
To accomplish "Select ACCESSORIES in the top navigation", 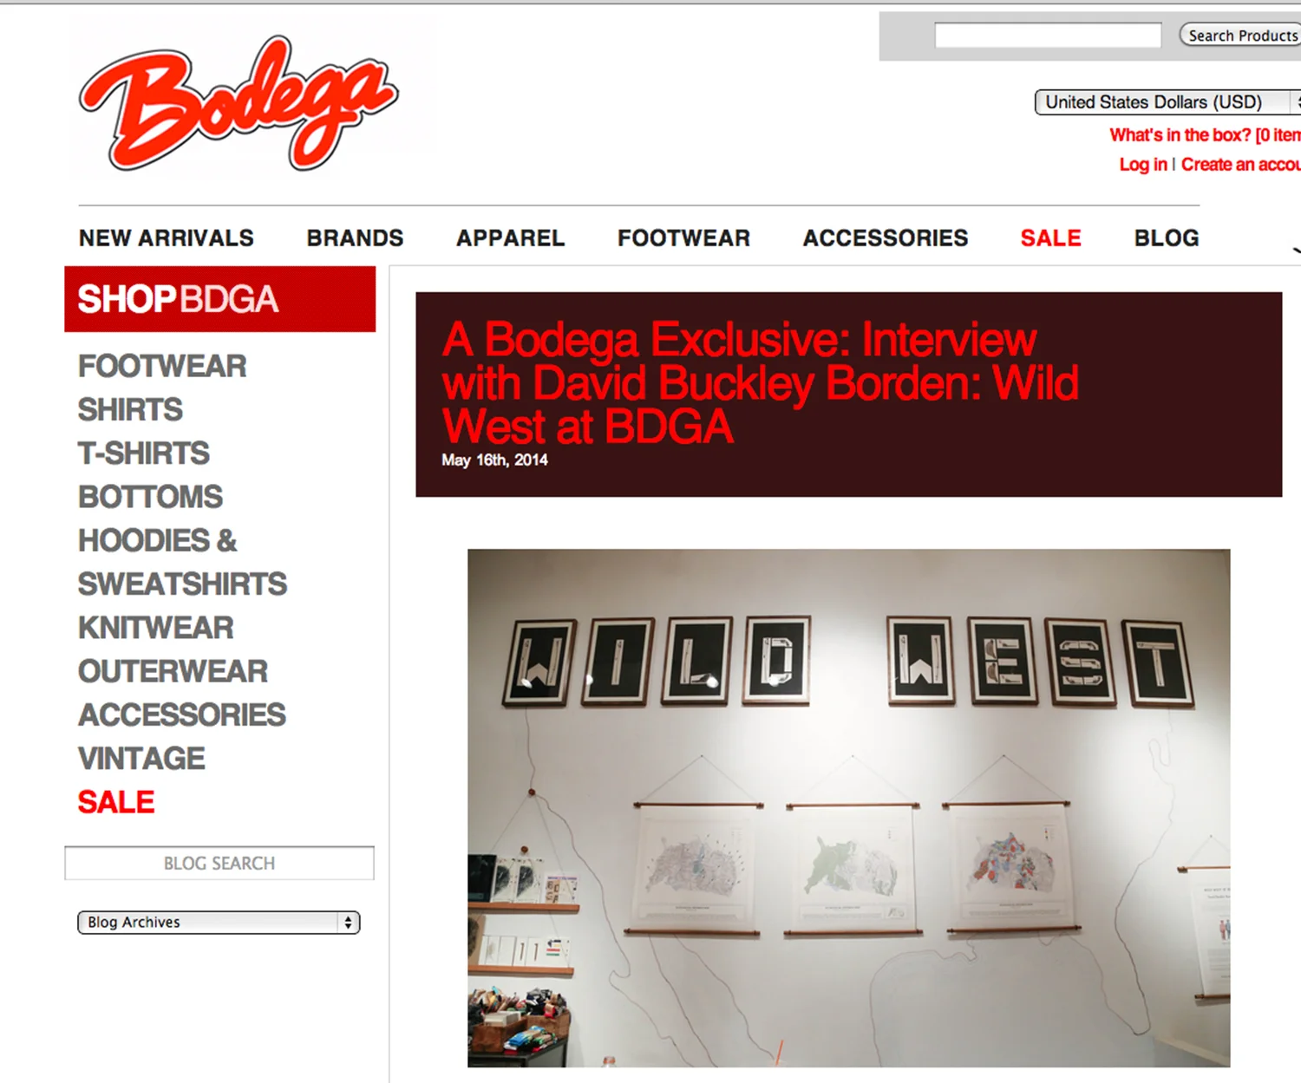I will (886, 238).
